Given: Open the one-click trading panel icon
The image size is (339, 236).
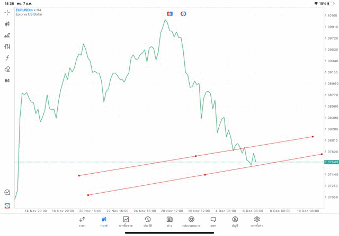Looking at the screenshot, I should pyautogui.click(x=7, y=205).
